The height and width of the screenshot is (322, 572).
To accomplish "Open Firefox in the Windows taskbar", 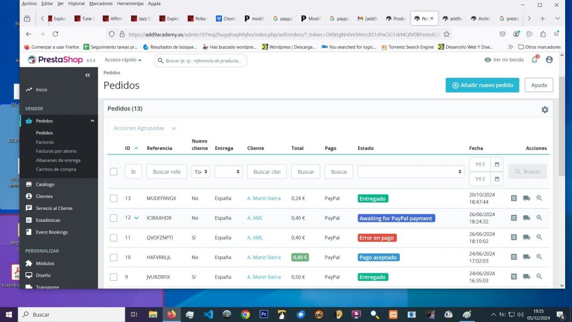I will (x=172, y=315).
